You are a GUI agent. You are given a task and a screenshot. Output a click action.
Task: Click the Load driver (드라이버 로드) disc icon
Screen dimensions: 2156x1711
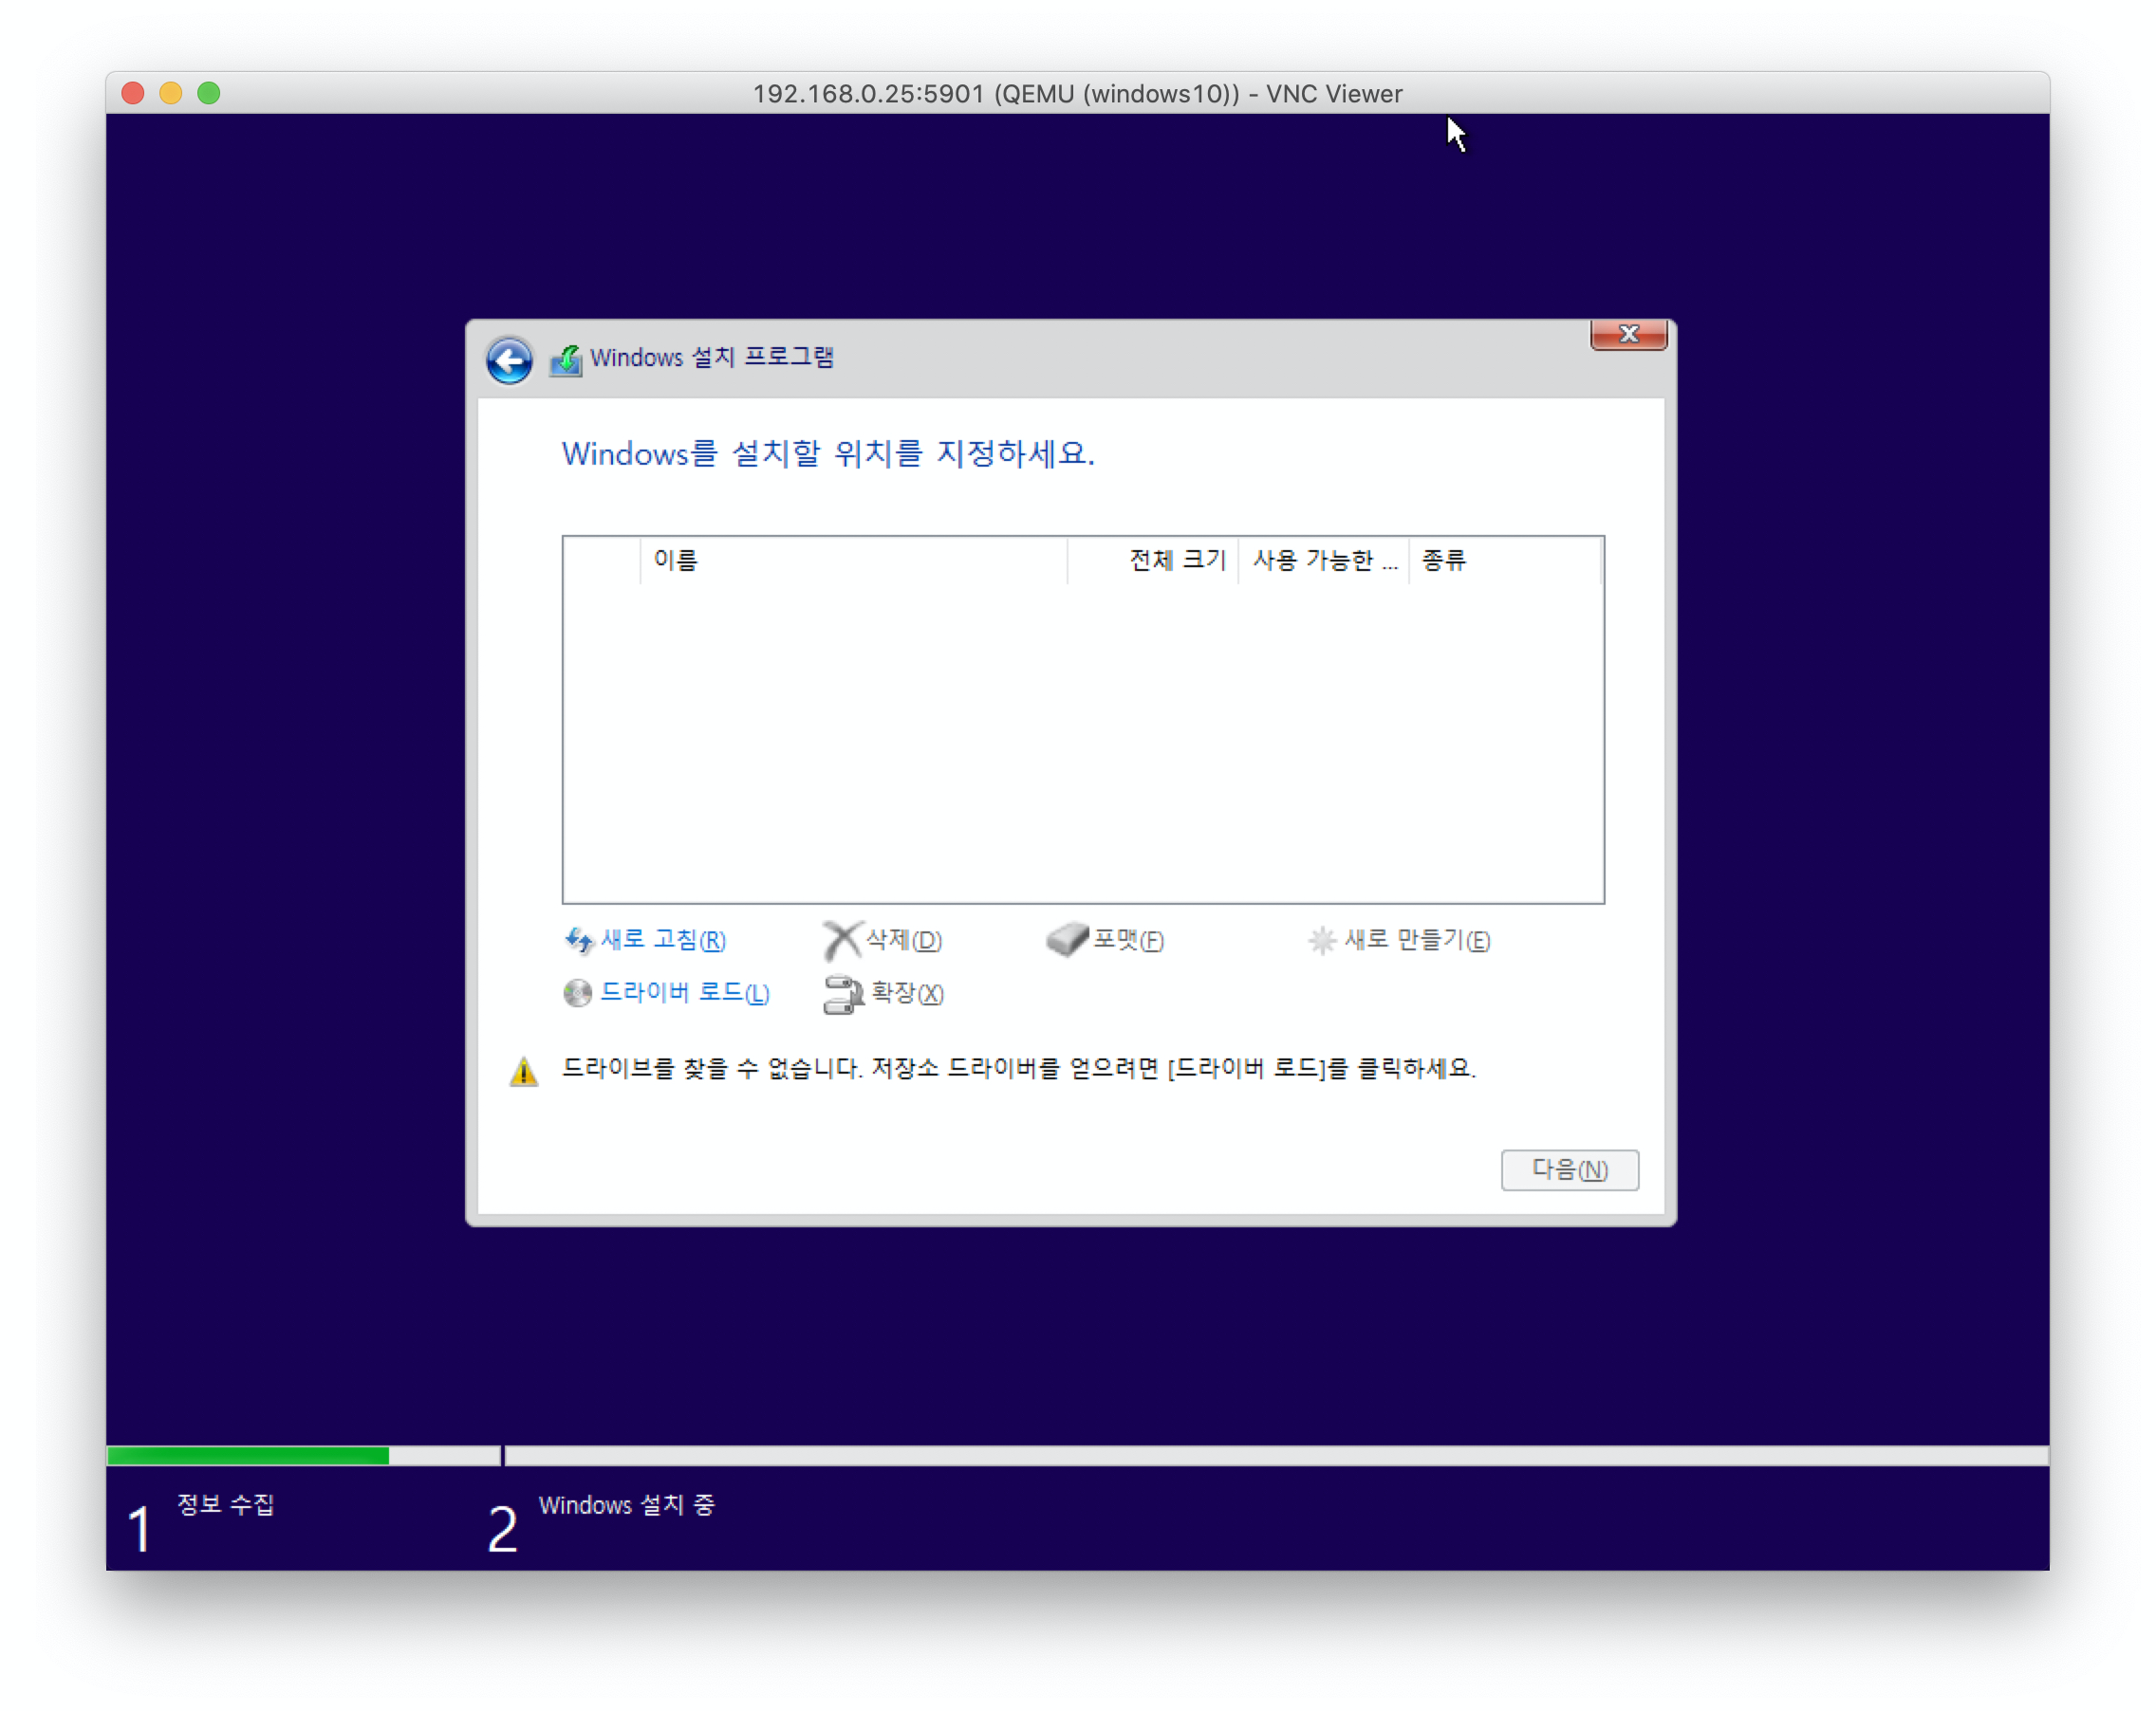[577, 992]
